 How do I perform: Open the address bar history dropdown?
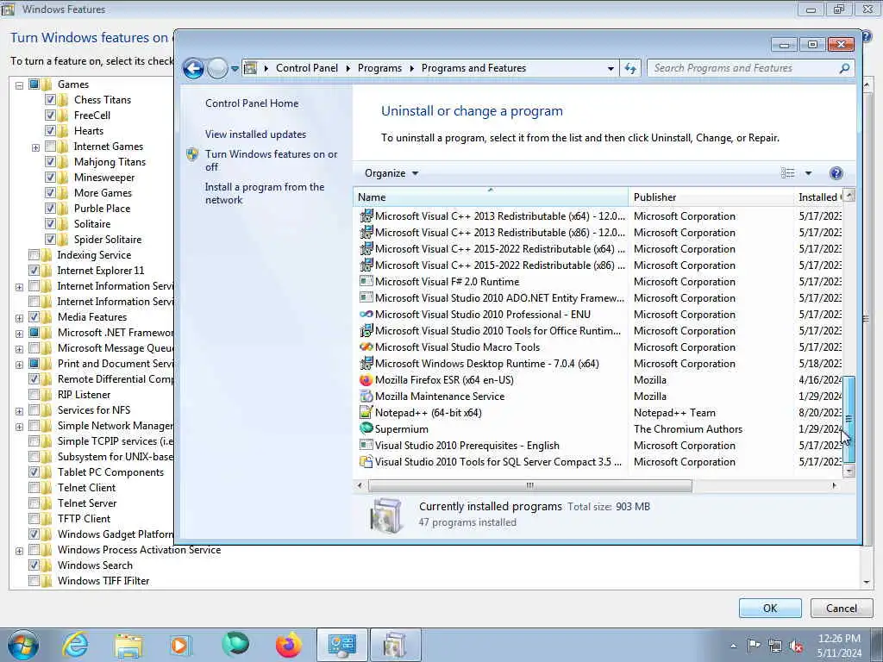tap(611, 69)
